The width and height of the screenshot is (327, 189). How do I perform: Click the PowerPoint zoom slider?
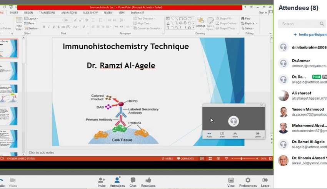tap(242, 159)
